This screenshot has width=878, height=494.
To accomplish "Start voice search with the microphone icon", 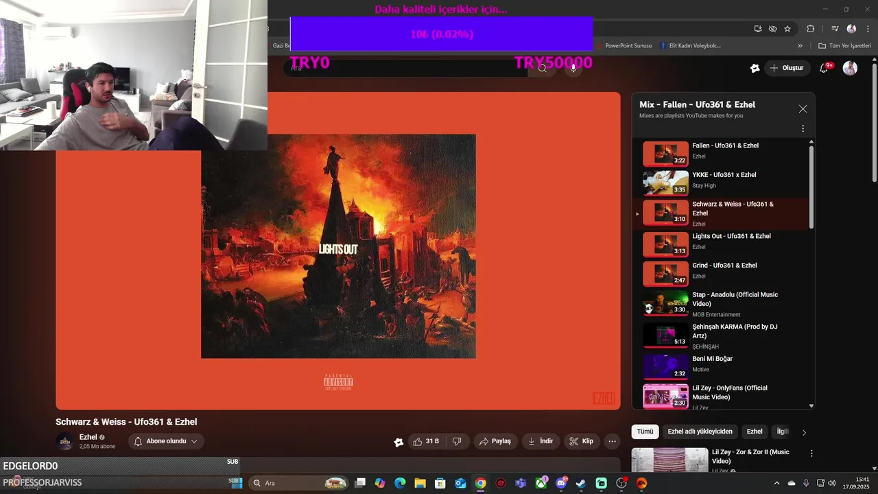I will click(x=573, y=68).
